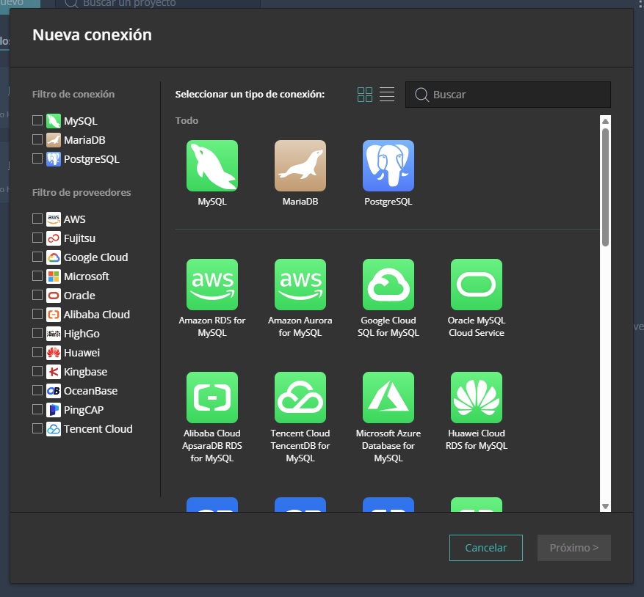Choose Huawei Cloud RDS for MySQL
Screen dimensions: 644x597
coord(477,398)
